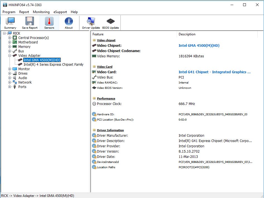Viewport: 264px width, 198px height.
Task: Open the Monitoring menu
Action: pos(41,12)
